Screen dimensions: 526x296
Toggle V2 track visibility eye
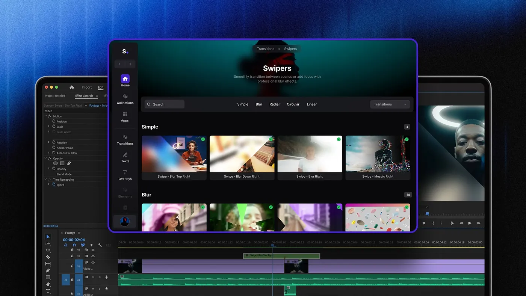tap(93, 256)
